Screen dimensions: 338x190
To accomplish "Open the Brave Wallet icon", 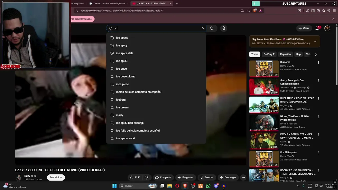I will point(318,11).
